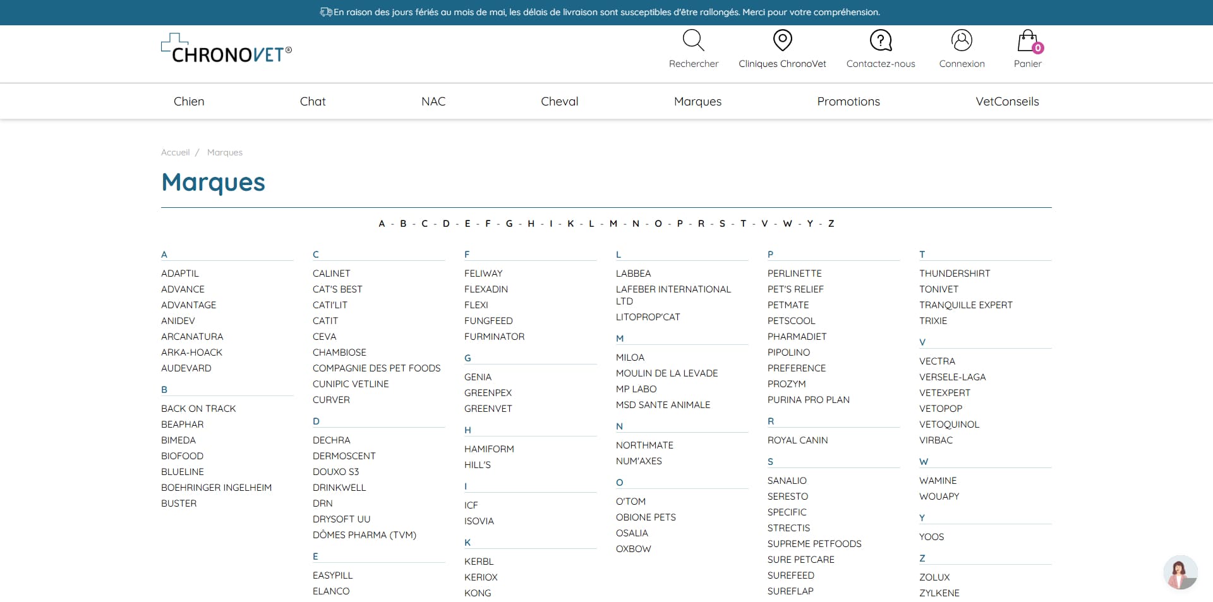Select MSD SANTE ANIMALE brand
Image resolution: width=1213 pixels, height=602 pixels.
point(663,405)
